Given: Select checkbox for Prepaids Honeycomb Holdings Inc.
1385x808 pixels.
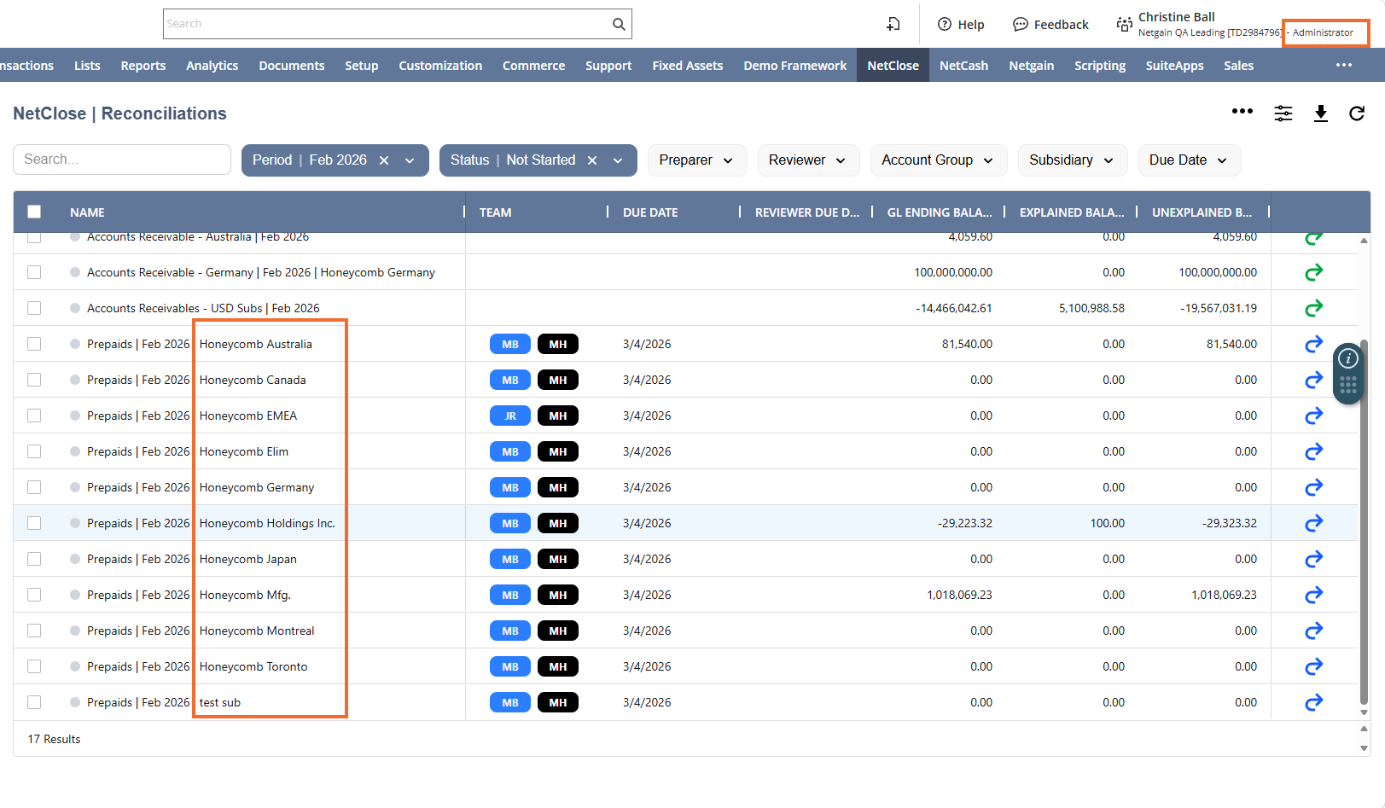Looking at the screenshot, I should coord(34,523).
